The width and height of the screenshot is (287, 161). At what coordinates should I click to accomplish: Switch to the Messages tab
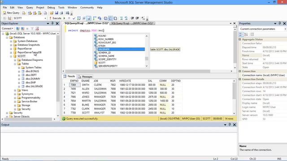point(85,76)
